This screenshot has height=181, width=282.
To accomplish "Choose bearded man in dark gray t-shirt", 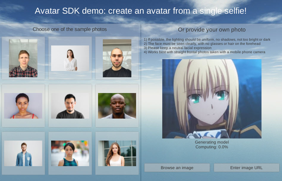I will (70, 106).
